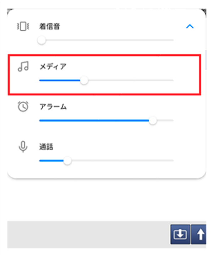Click the up arrow button

point(199,234)
